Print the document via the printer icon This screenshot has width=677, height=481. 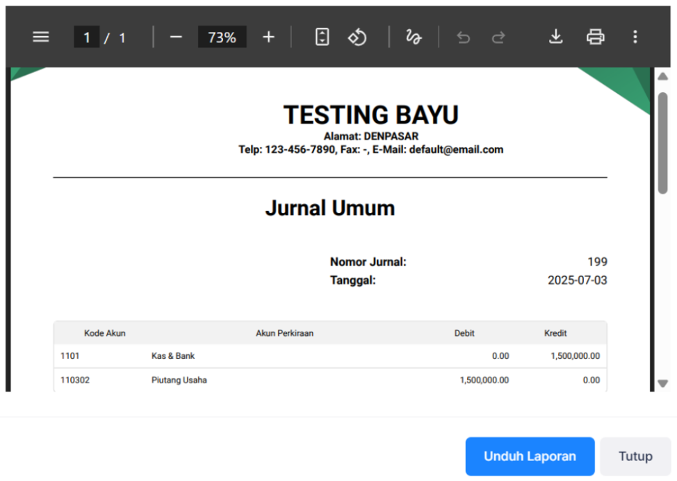(595, 37)
